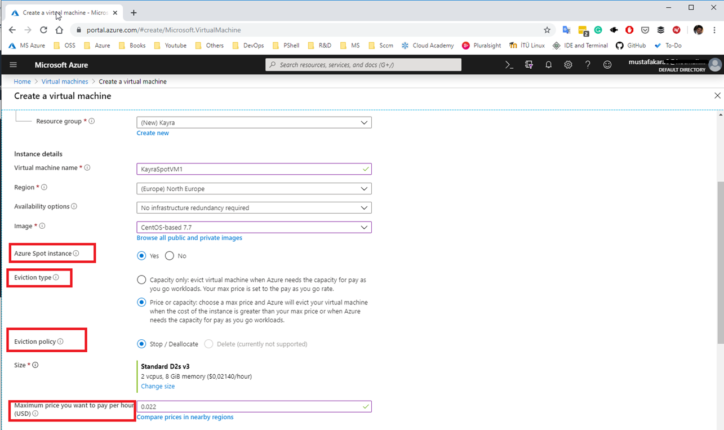
Task: Show info tooltip for Size
Action: 35,365
